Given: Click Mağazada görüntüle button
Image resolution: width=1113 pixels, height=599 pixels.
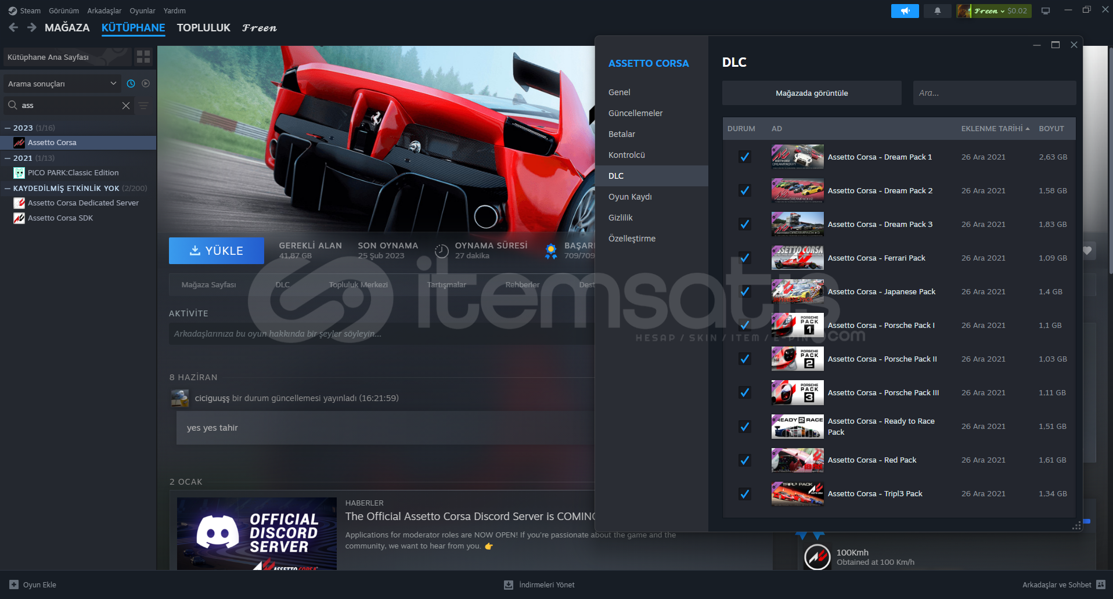Looking at the screenshot, I should tap(812, 93).
